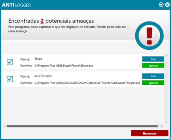Click the vertical scrollbar down arrow
This screenshot has height=140, width=171.
coord(166,122)
